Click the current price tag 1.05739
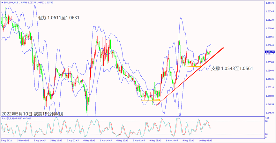The image size is (276, 143). point(270,51)
